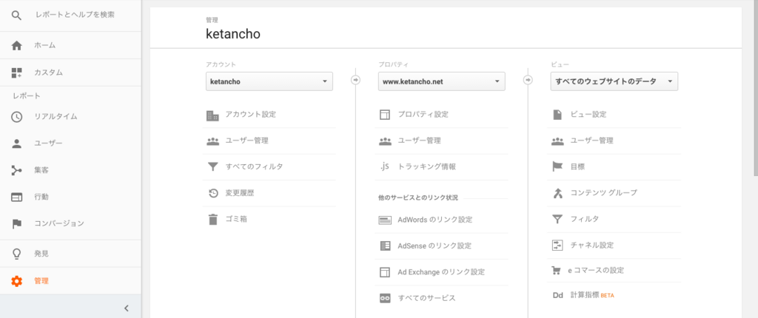Open the view selector dropdown
This screenshot has width=758, height=318.
pyautogui.click(x=614, y=81)
